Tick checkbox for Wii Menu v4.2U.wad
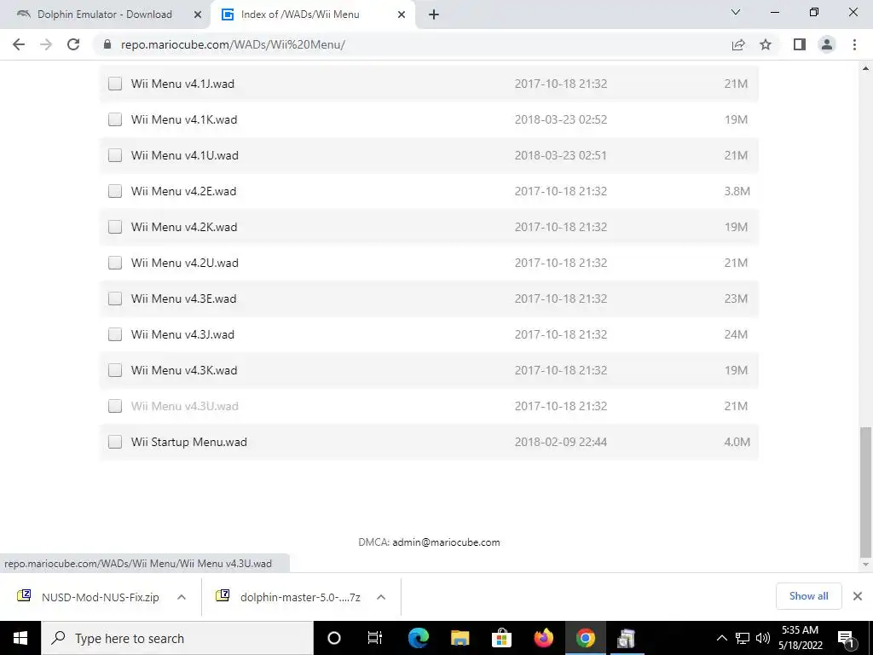 pyautogui.click(x=115, y=263)
